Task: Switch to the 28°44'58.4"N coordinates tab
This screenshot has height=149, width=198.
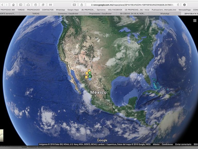Action: tap(189, 13)
